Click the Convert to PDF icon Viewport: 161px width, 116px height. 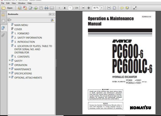25,8
